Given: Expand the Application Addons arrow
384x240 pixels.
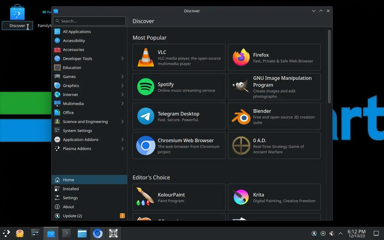Looking at the screenshot, I should point(122,139).
